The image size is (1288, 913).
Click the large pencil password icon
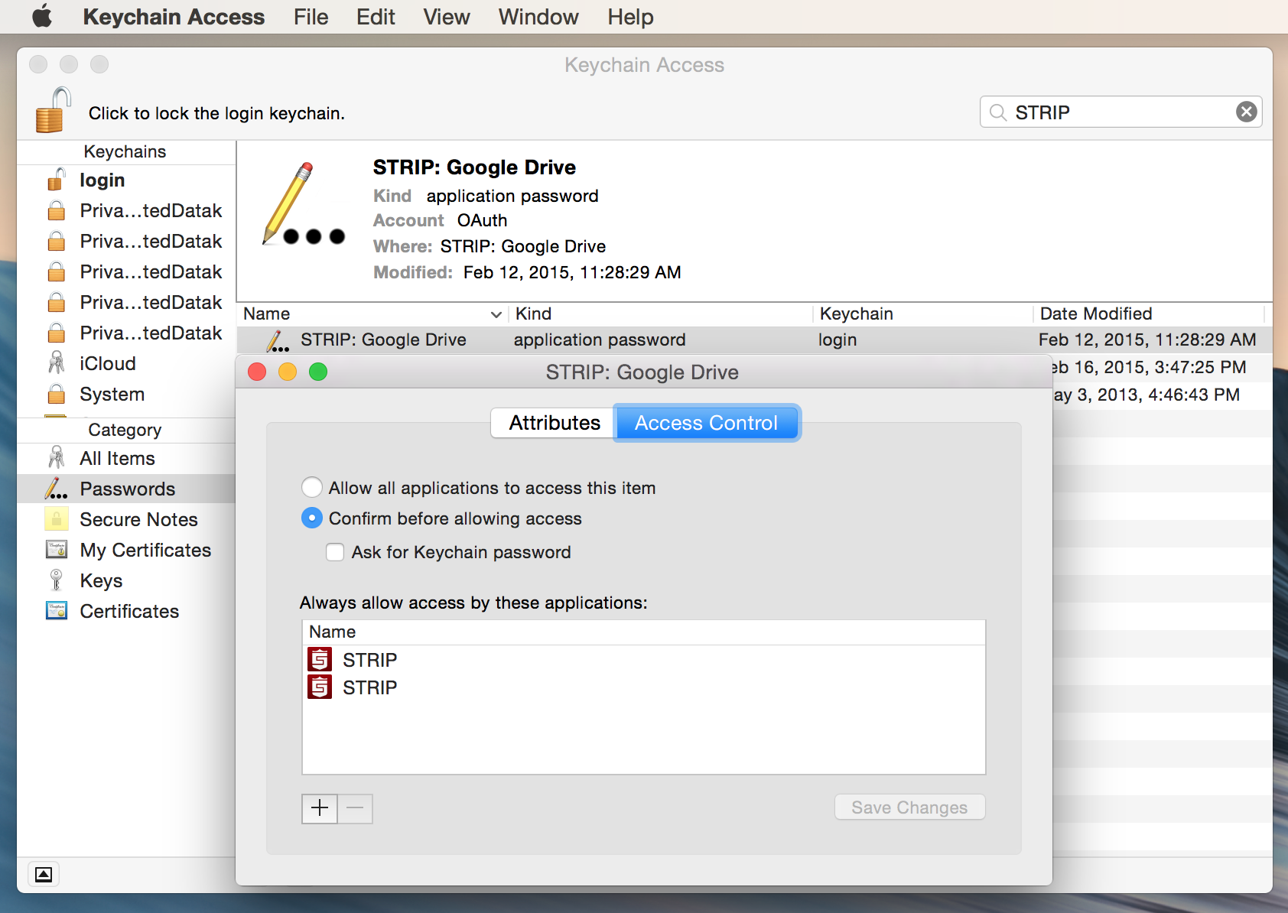coord(303,204)
